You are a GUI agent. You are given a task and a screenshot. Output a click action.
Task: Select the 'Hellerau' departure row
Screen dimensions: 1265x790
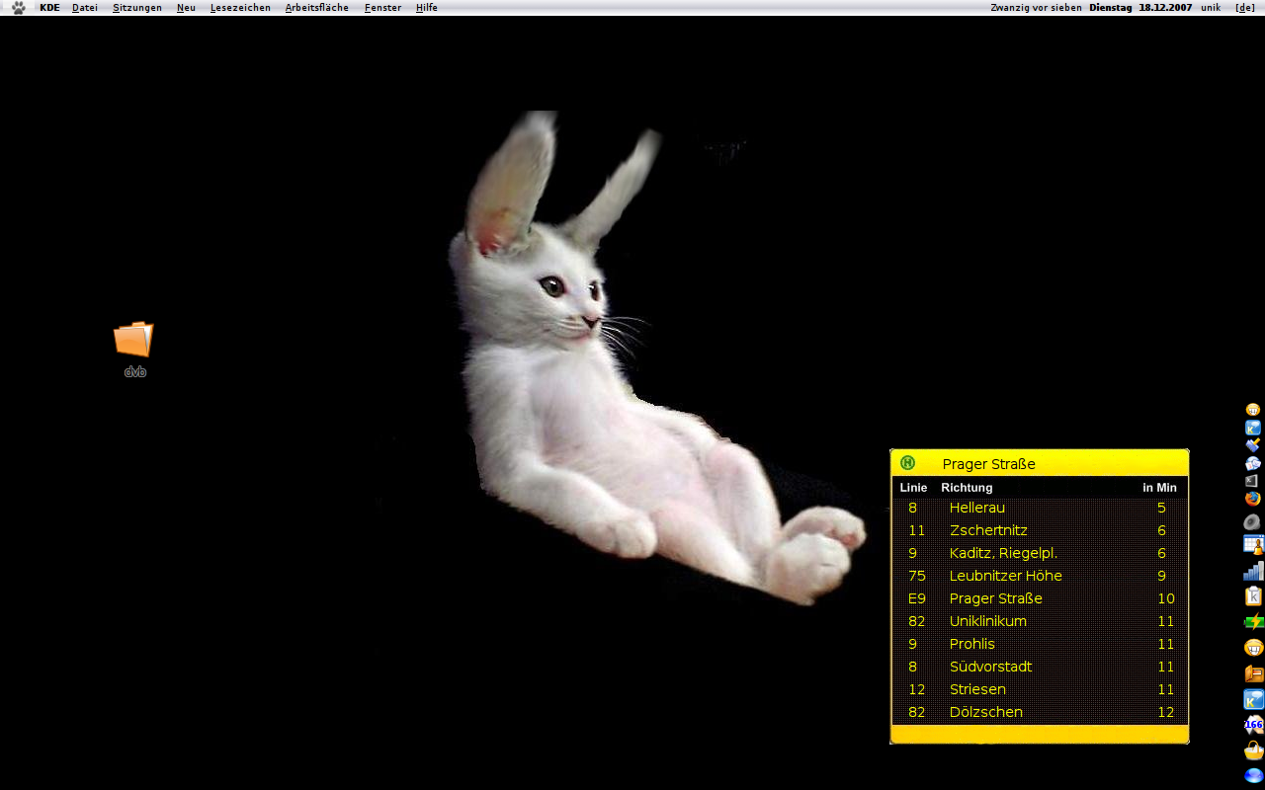(x=1040, y=508)
